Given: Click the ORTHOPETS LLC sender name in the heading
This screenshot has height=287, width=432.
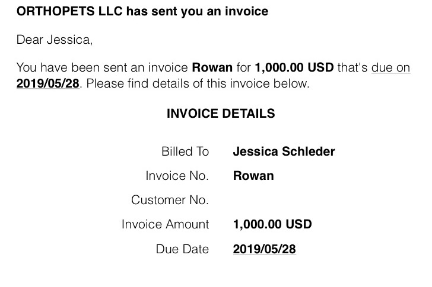Looking at the screenshot, I should point(69,11).
